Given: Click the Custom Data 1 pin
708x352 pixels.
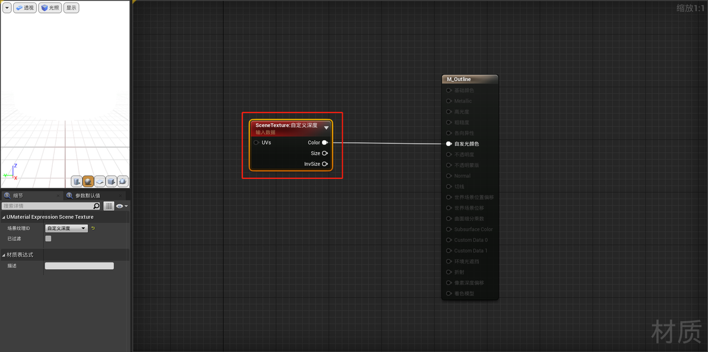Looking at the screenshot, I should click(x=449, y=251).
